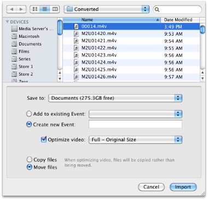Screen dimensions: 208x200
Task: Click the file list scrollbar thumb
Action: (x=203, y=30)
